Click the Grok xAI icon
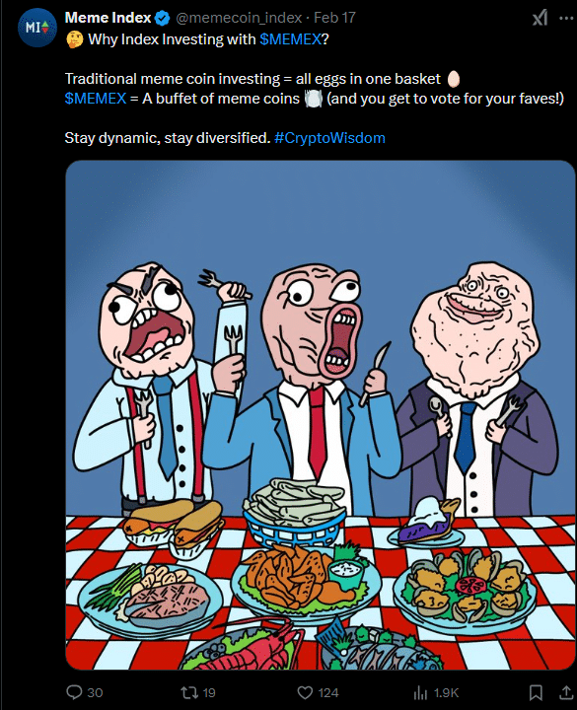This screenshot has width=577, height=710. pyautogui.click(x=540, y=18)
